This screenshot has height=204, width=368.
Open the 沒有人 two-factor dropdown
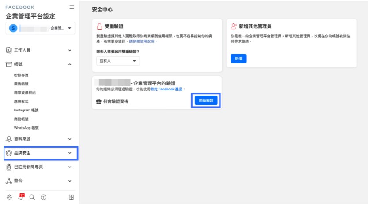point(118,61)
